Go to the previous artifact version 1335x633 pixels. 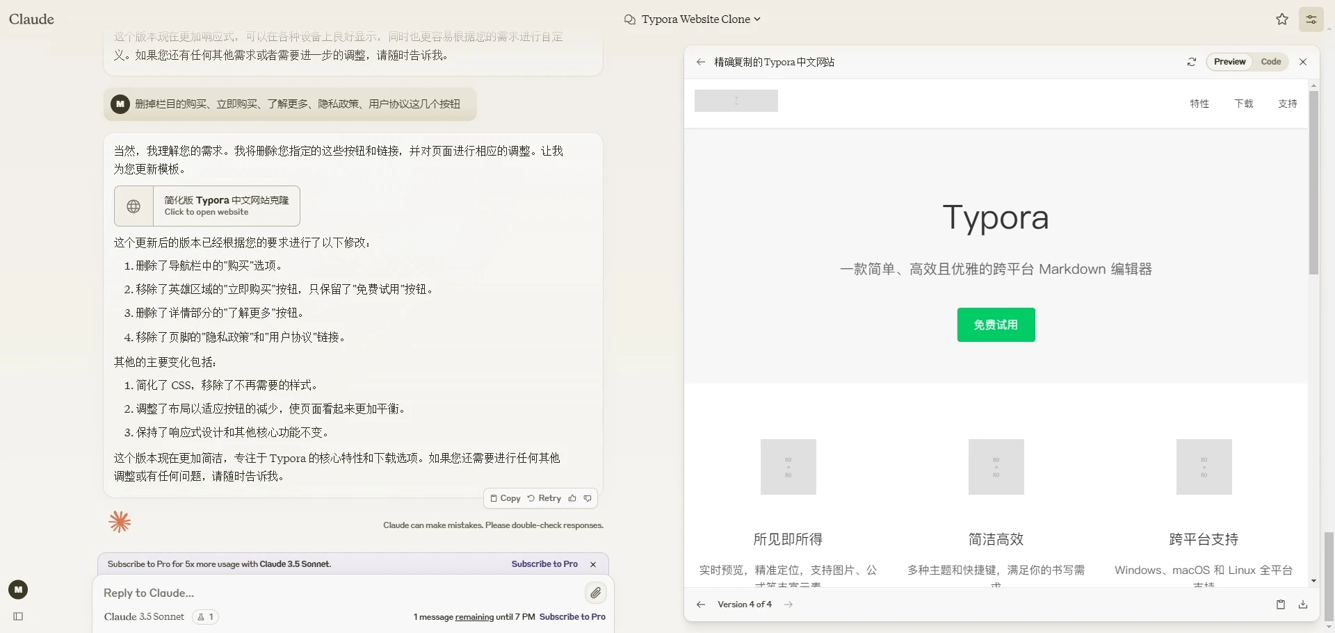click(701, 605)
